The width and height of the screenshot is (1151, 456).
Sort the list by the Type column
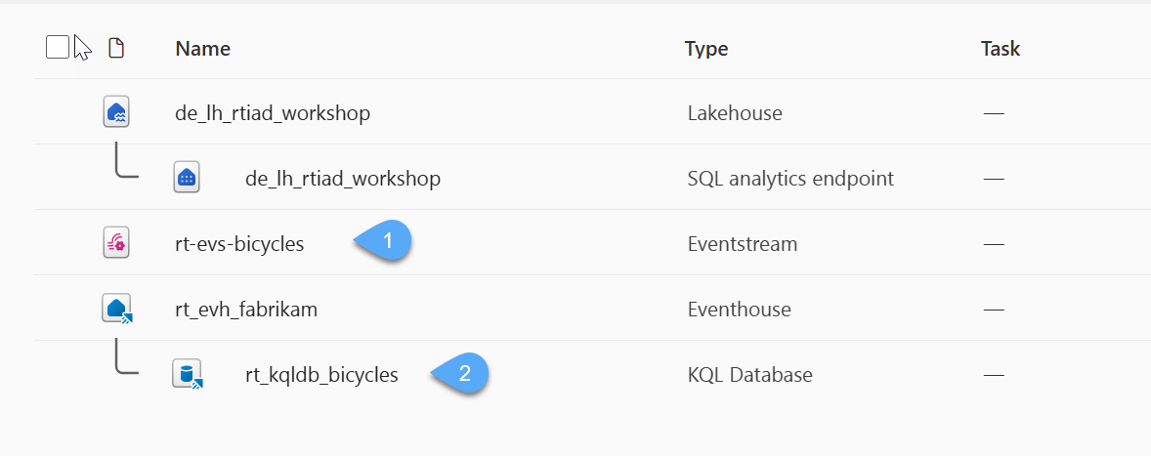[x=706, y=49]
